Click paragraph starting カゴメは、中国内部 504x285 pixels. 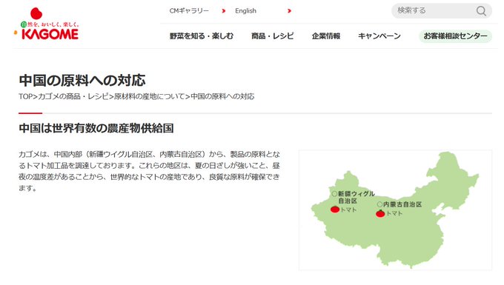(150, 171)
